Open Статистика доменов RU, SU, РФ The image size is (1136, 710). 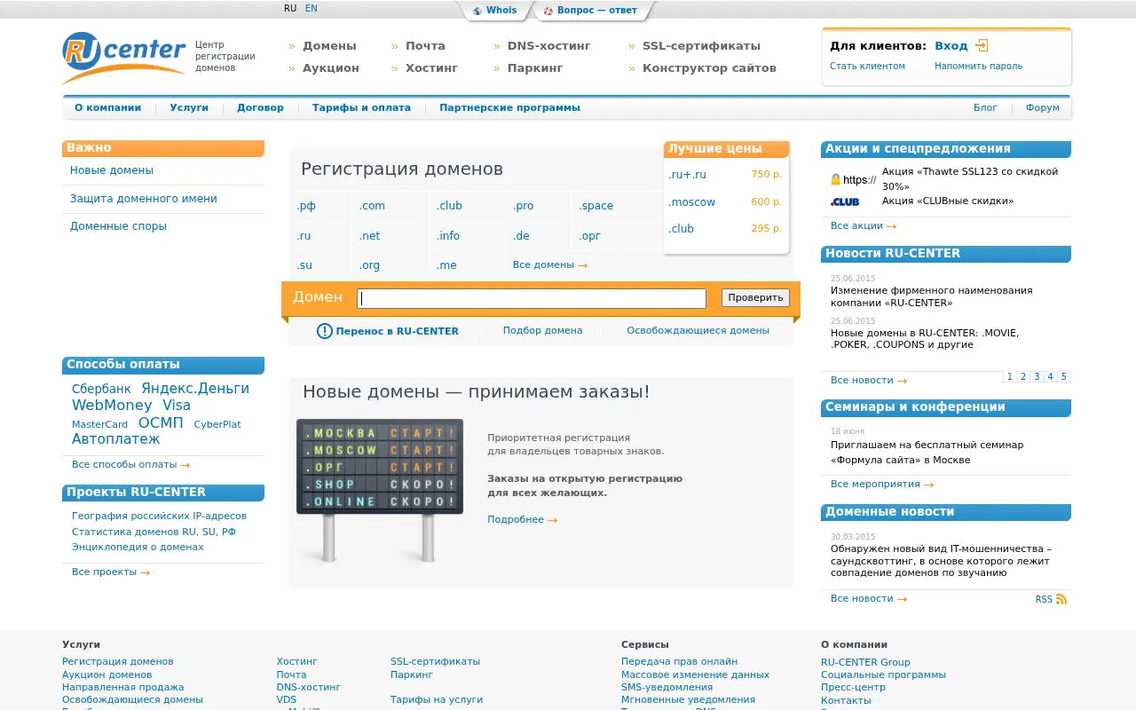(154, 532)
